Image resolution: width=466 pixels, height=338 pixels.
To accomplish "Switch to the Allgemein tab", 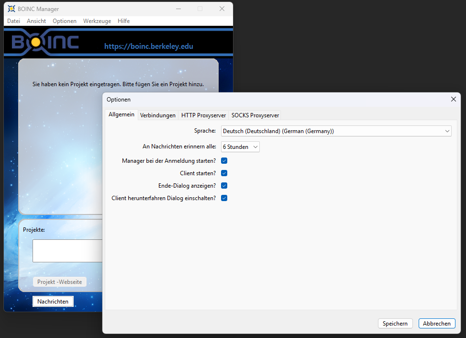I will tap(121, 114).
